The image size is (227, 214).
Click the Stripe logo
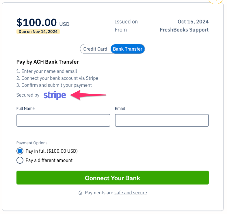[55, 95]
